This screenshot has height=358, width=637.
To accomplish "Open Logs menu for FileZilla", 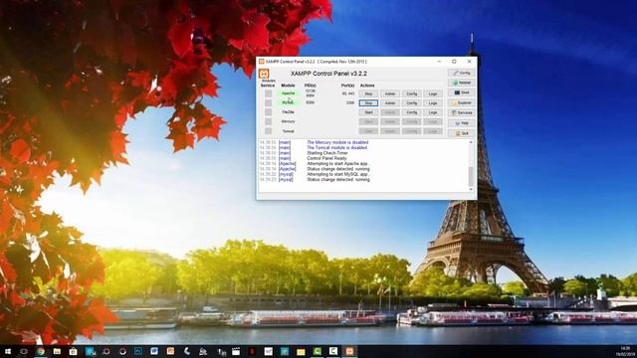I will (433, 112).
